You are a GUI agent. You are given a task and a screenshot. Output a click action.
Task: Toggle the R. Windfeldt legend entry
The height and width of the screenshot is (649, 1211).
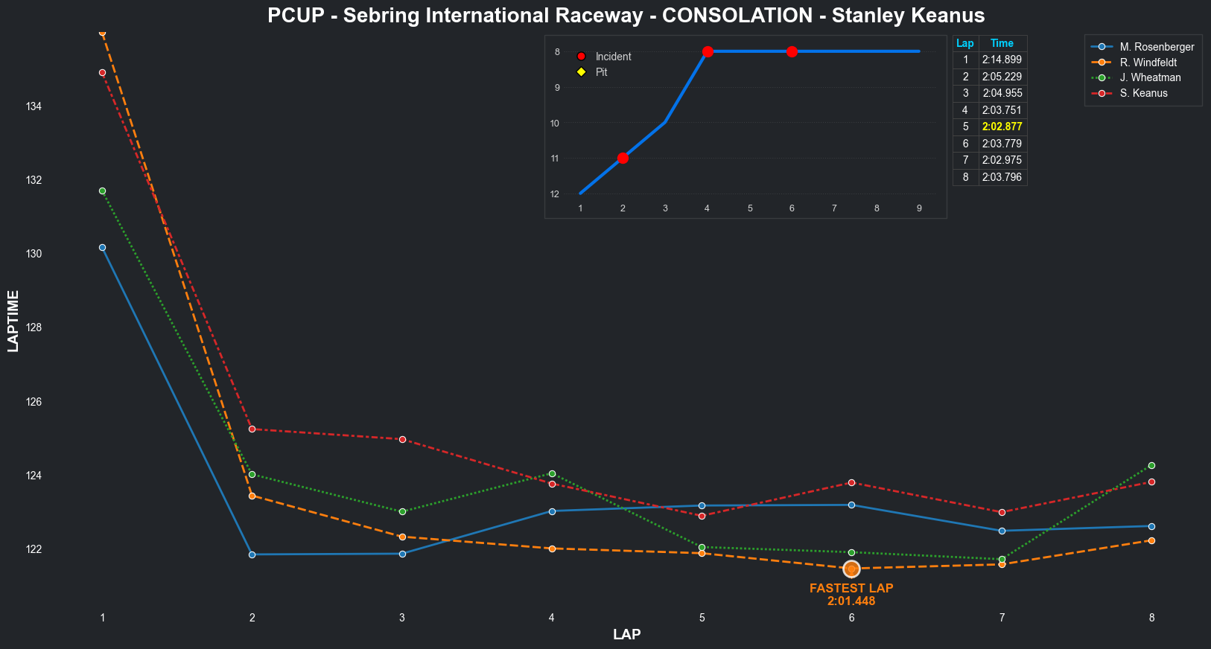[1148, 63]
